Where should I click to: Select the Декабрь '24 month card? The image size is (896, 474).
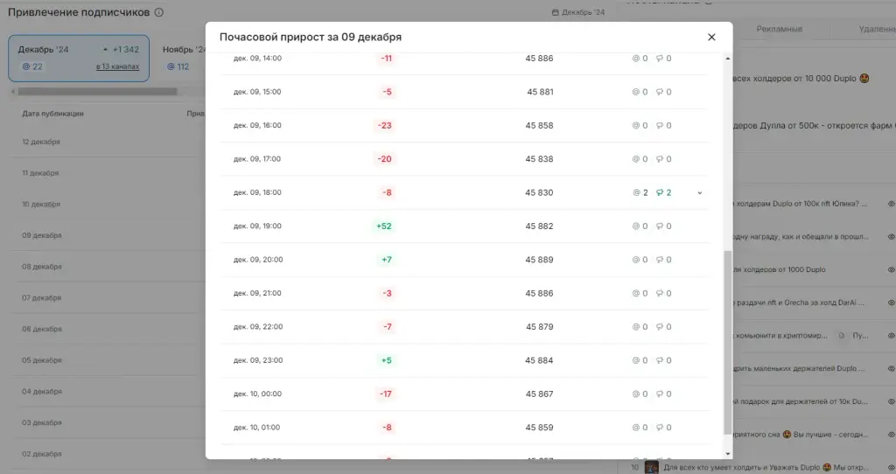click(x=78, y=59)
